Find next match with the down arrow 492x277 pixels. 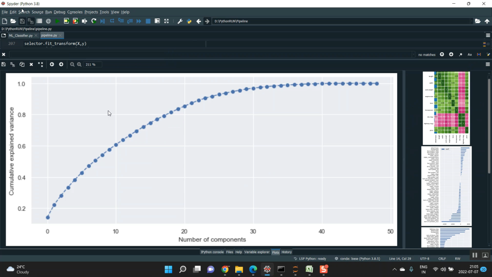tap(451, 54)
